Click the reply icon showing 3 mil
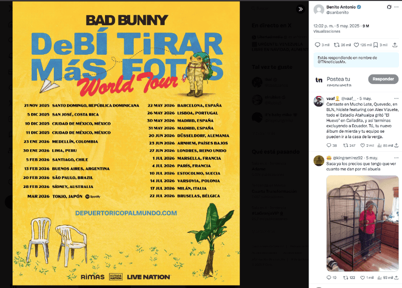The width and height of the screenshot is (402, 288). (x=318, y=45)
